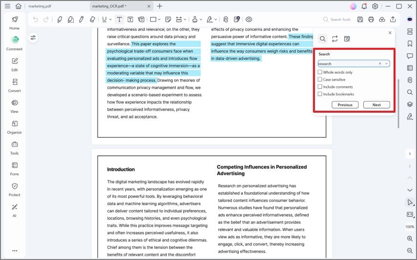Image resolution: width=417 pixels, height=260 pixels.
Task: Open the bookmarks side panel
Action: point(410,43)
